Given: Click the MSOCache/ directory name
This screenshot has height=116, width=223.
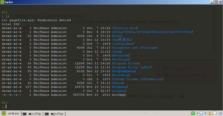Looking at the screenshot, I should pos(121,55).
